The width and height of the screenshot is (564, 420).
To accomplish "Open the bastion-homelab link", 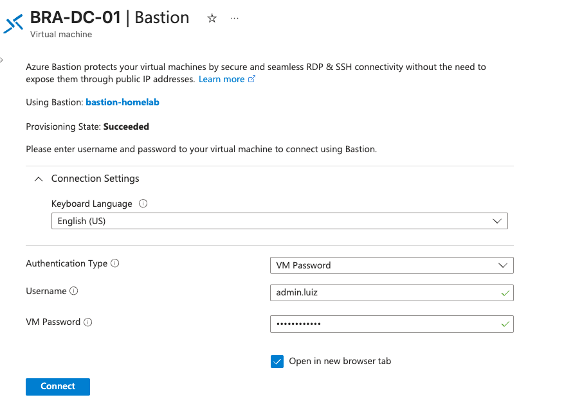I will coord(122,102).
